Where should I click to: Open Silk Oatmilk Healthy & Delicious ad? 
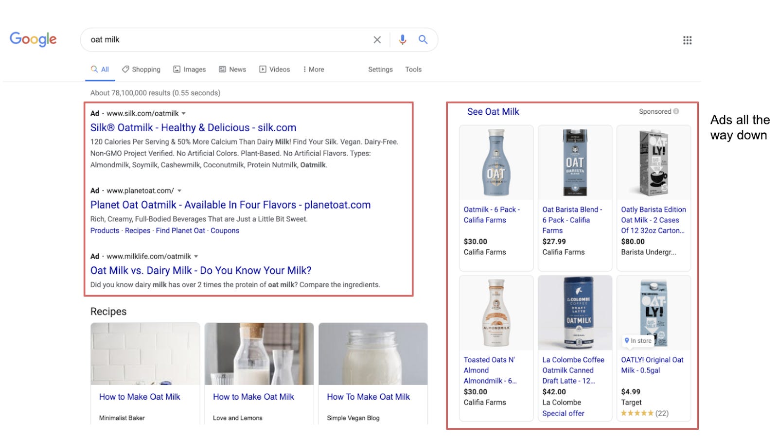pyautogui.click(x=193, y=128)
